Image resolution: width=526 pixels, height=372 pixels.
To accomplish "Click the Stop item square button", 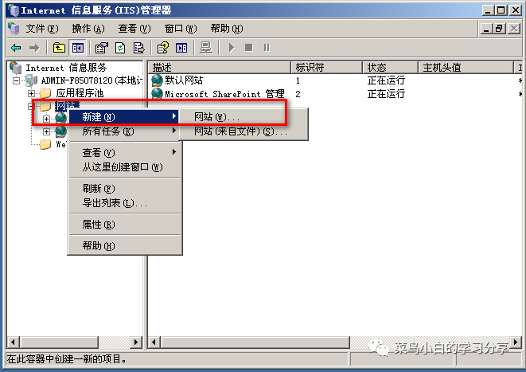I will coord(248,48).
